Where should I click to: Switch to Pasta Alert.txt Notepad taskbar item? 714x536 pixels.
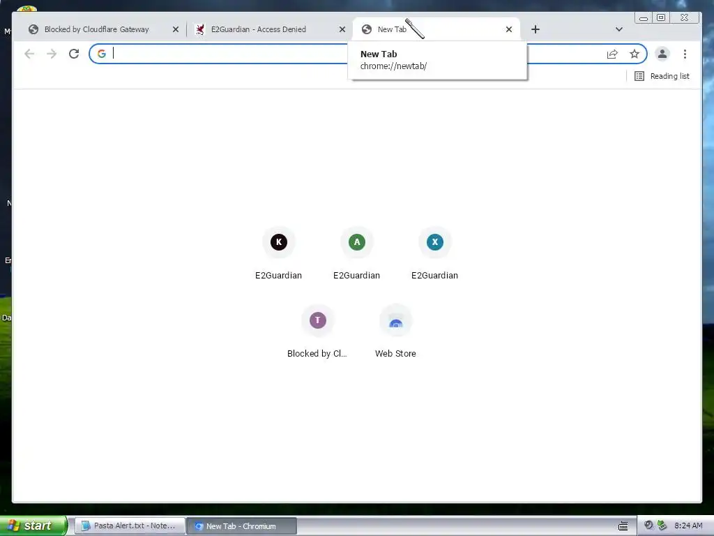(130, 526)
